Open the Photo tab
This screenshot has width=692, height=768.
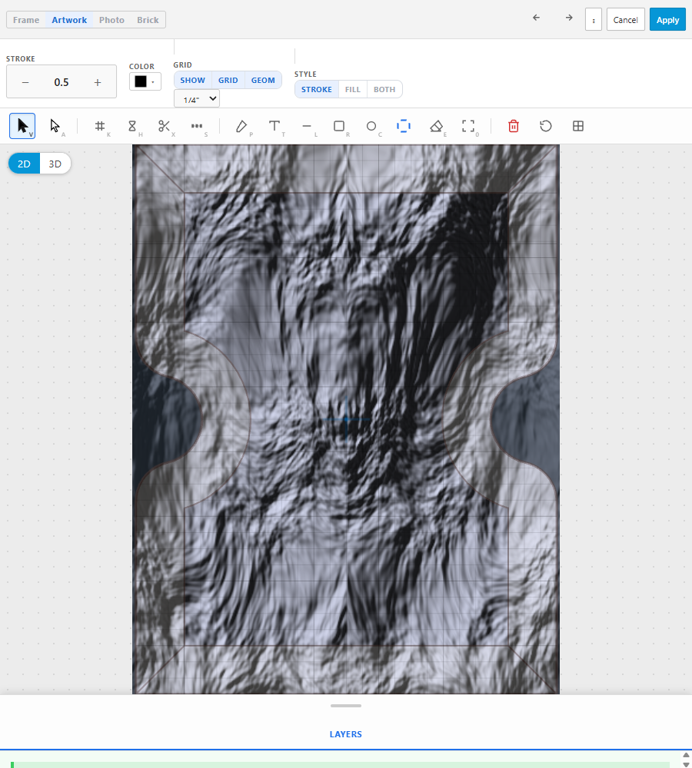[x=111, y=20]
